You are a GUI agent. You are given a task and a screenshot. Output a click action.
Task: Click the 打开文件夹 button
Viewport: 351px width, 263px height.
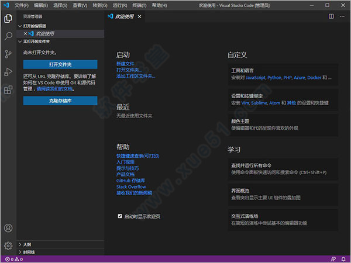[60, 64]
